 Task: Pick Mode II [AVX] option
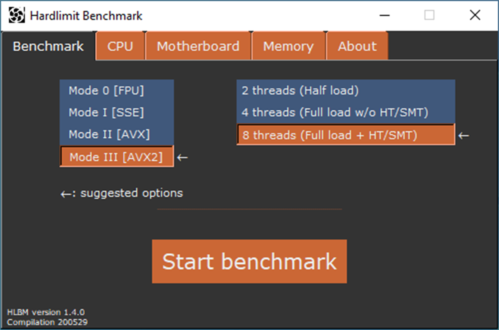(x=109, y=134)
